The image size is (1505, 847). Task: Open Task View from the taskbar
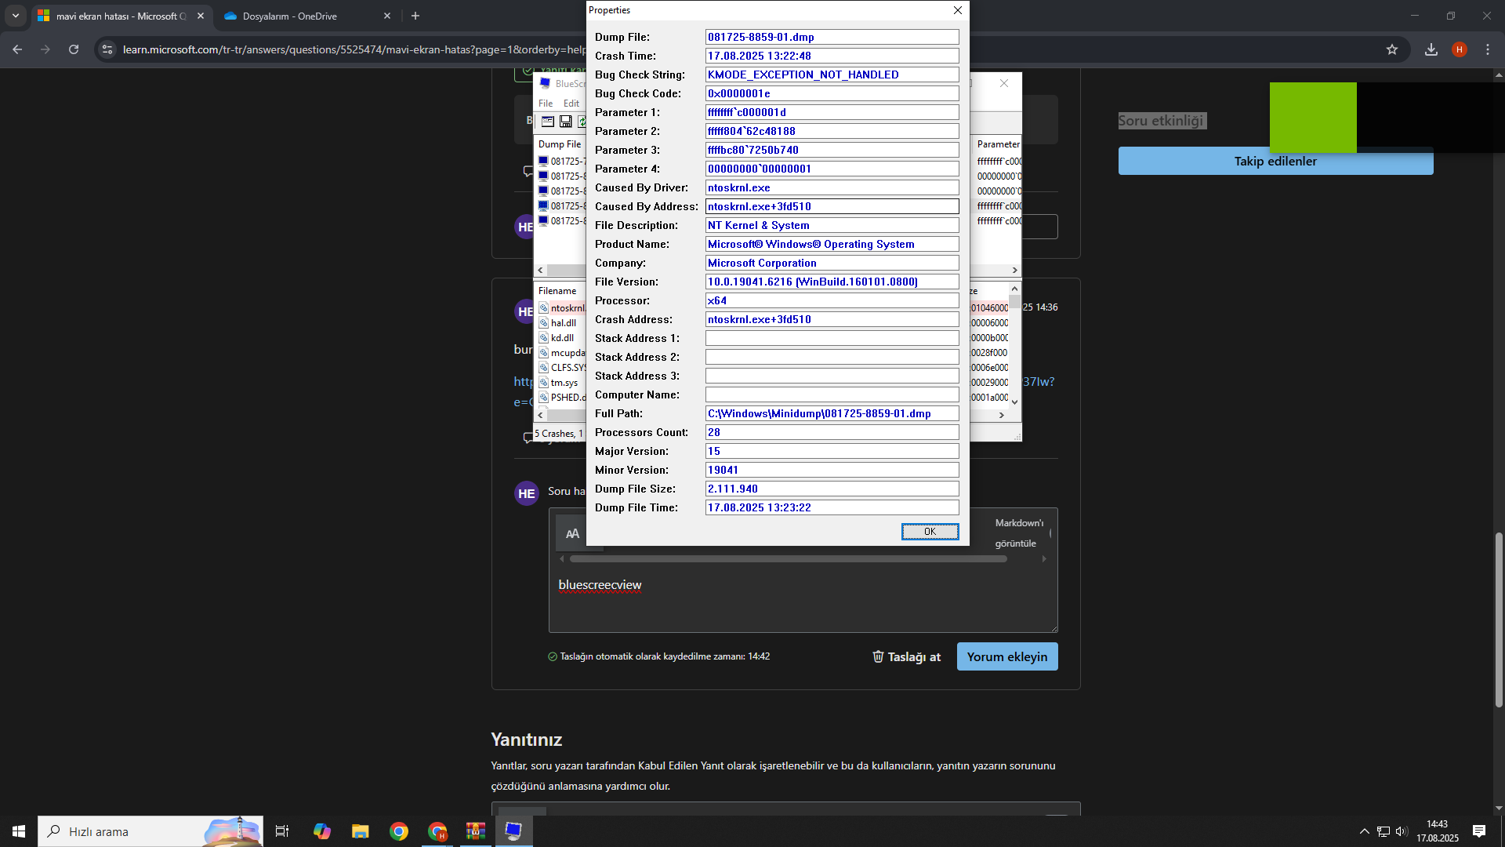tap(282, 831)
